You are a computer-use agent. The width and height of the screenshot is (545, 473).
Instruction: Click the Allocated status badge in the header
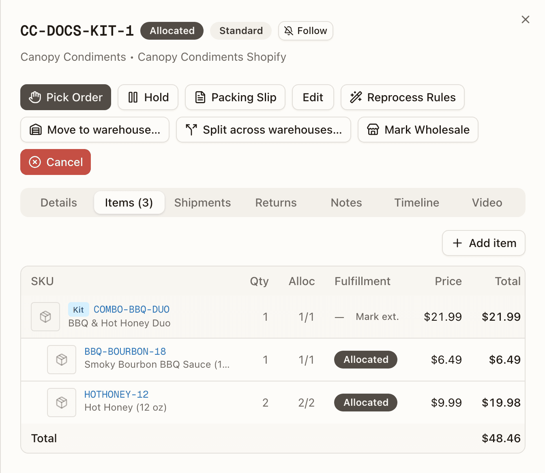pos(172,31)
